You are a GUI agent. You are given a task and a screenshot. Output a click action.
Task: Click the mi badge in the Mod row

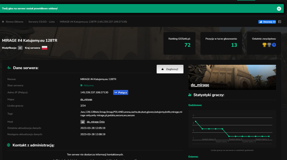[x=83, y=122]
